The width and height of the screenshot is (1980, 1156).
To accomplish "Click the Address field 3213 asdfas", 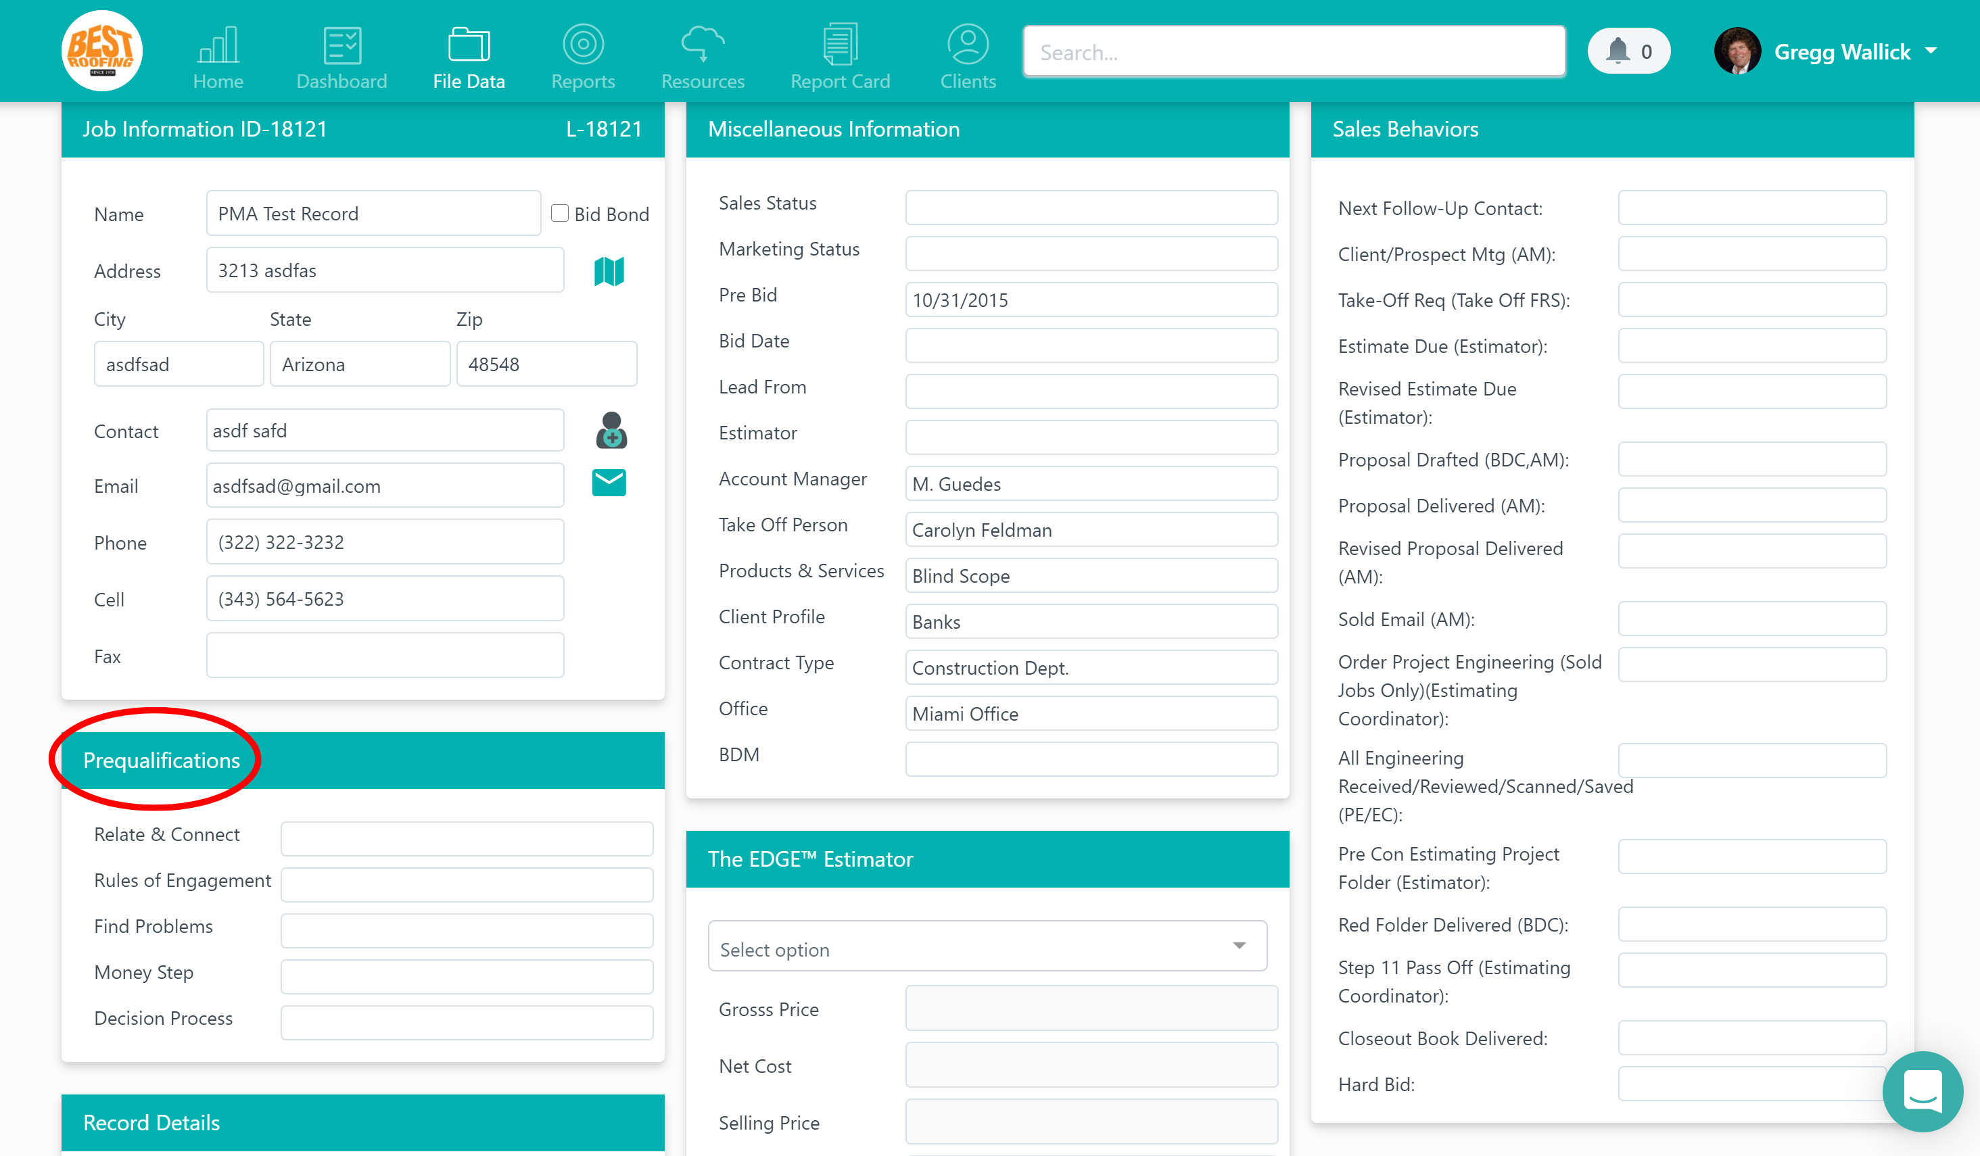I will tap(385, 269).
